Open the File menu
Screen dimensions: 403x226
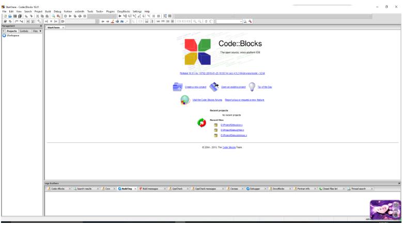pos(4,11)
